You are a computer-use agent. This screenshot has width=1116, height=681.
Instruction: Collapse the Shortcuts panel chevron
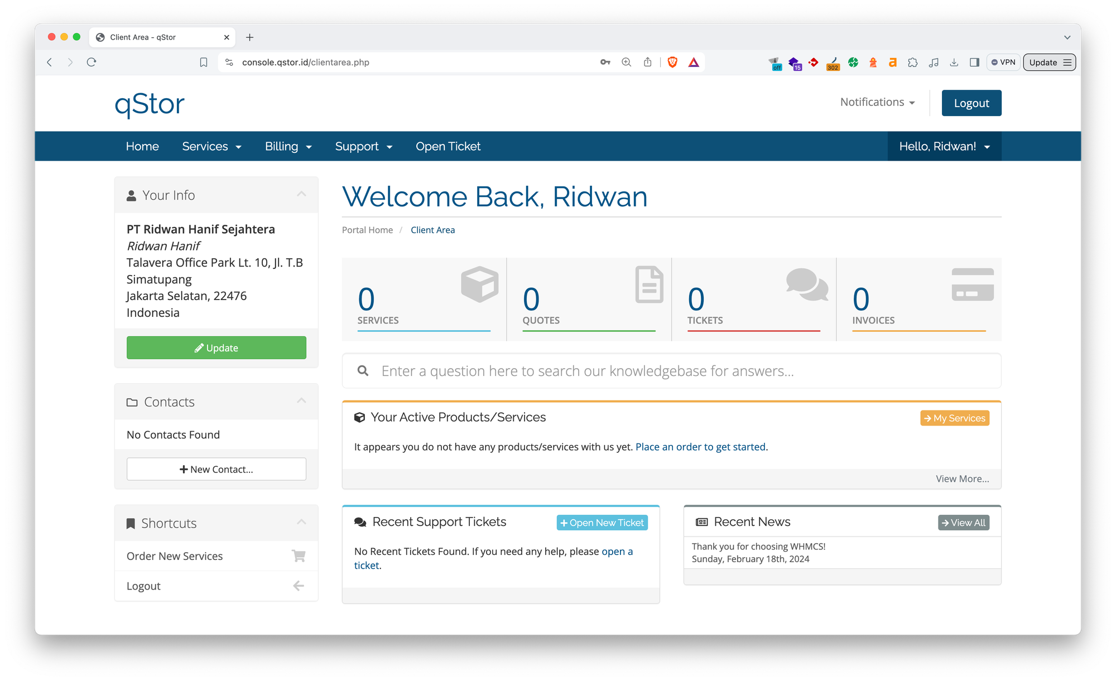[301, 522]
